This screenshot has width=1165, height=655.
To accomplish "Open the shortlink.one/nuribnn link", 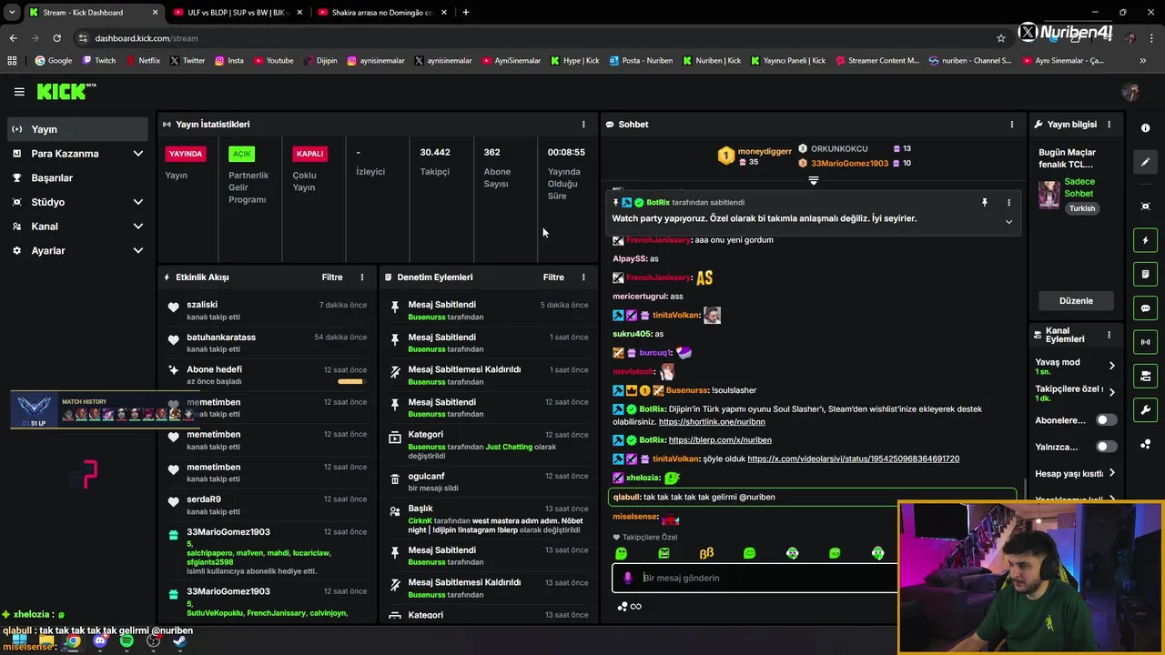I will pyautogui.click(x=712, y=422).
